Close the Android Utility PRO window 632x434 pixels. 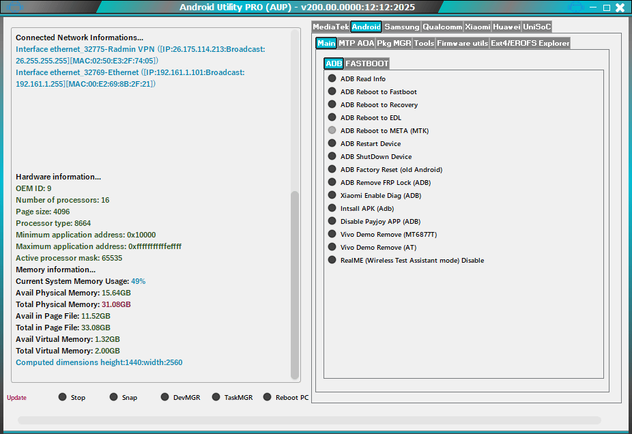pos(620,8)
